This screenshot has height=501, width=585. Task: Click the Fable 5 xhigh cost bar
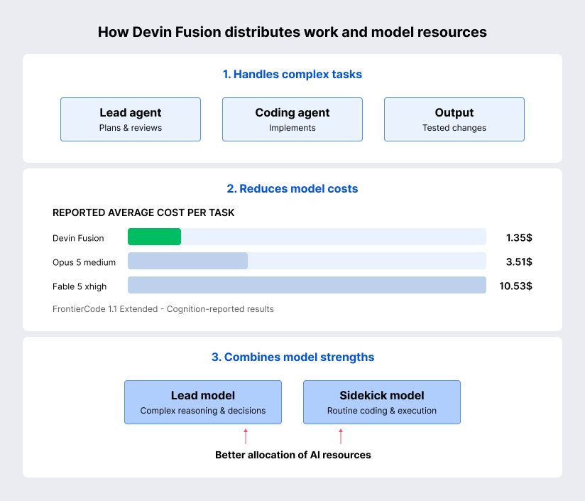click(307, 285)
